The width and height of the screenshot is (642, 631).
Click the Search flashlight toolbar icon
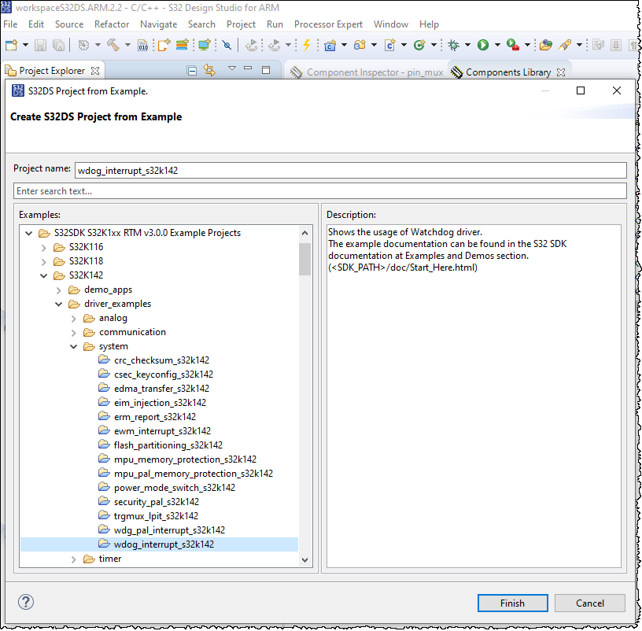[565, 45]
